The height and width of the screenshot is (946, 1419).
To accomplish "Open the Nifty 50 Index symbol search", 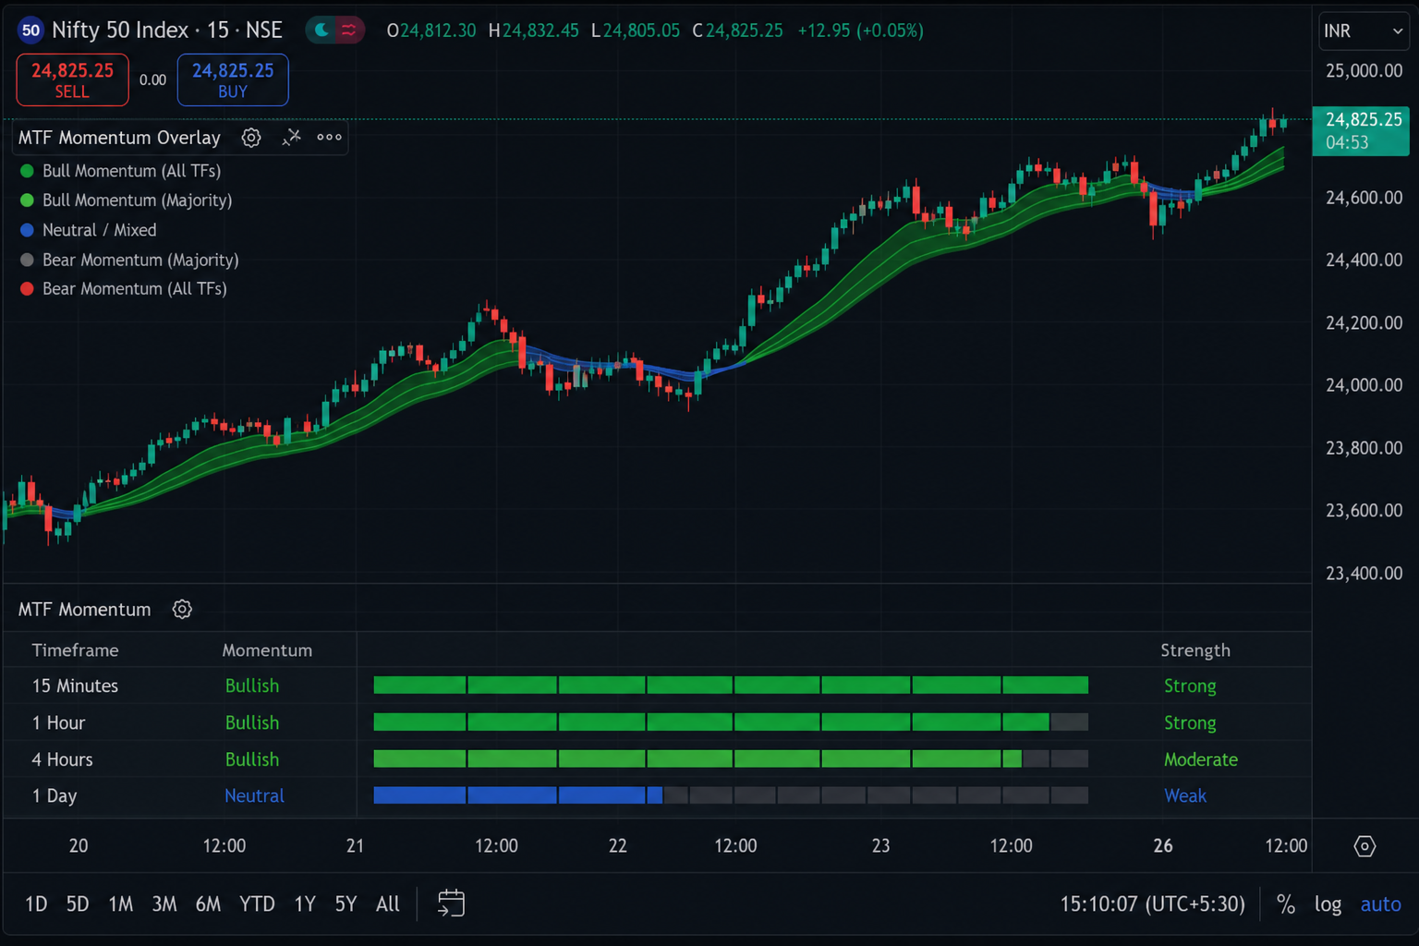I will coord(167,30).
